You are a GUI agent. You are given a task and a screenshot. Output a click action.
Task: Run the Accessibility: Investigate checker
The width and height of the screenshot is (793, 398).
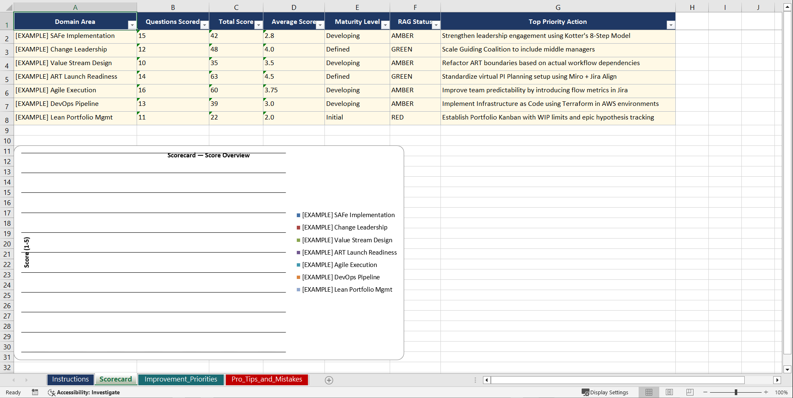[84, 392]
